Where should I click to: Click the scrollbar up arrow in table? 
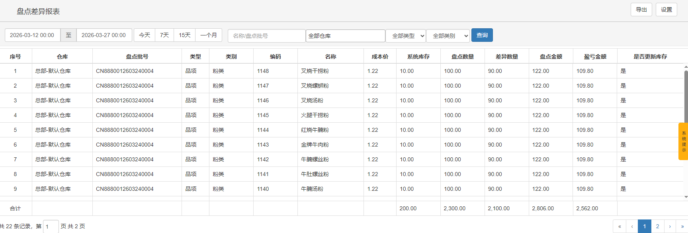point(686,67)
